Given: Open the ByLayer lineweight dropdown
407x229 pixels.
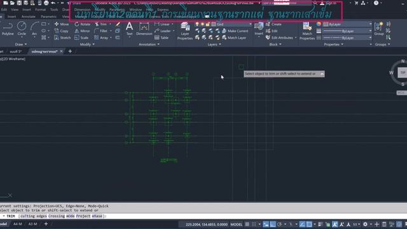Looking at the screenshot, I should [x=347, y=31].
